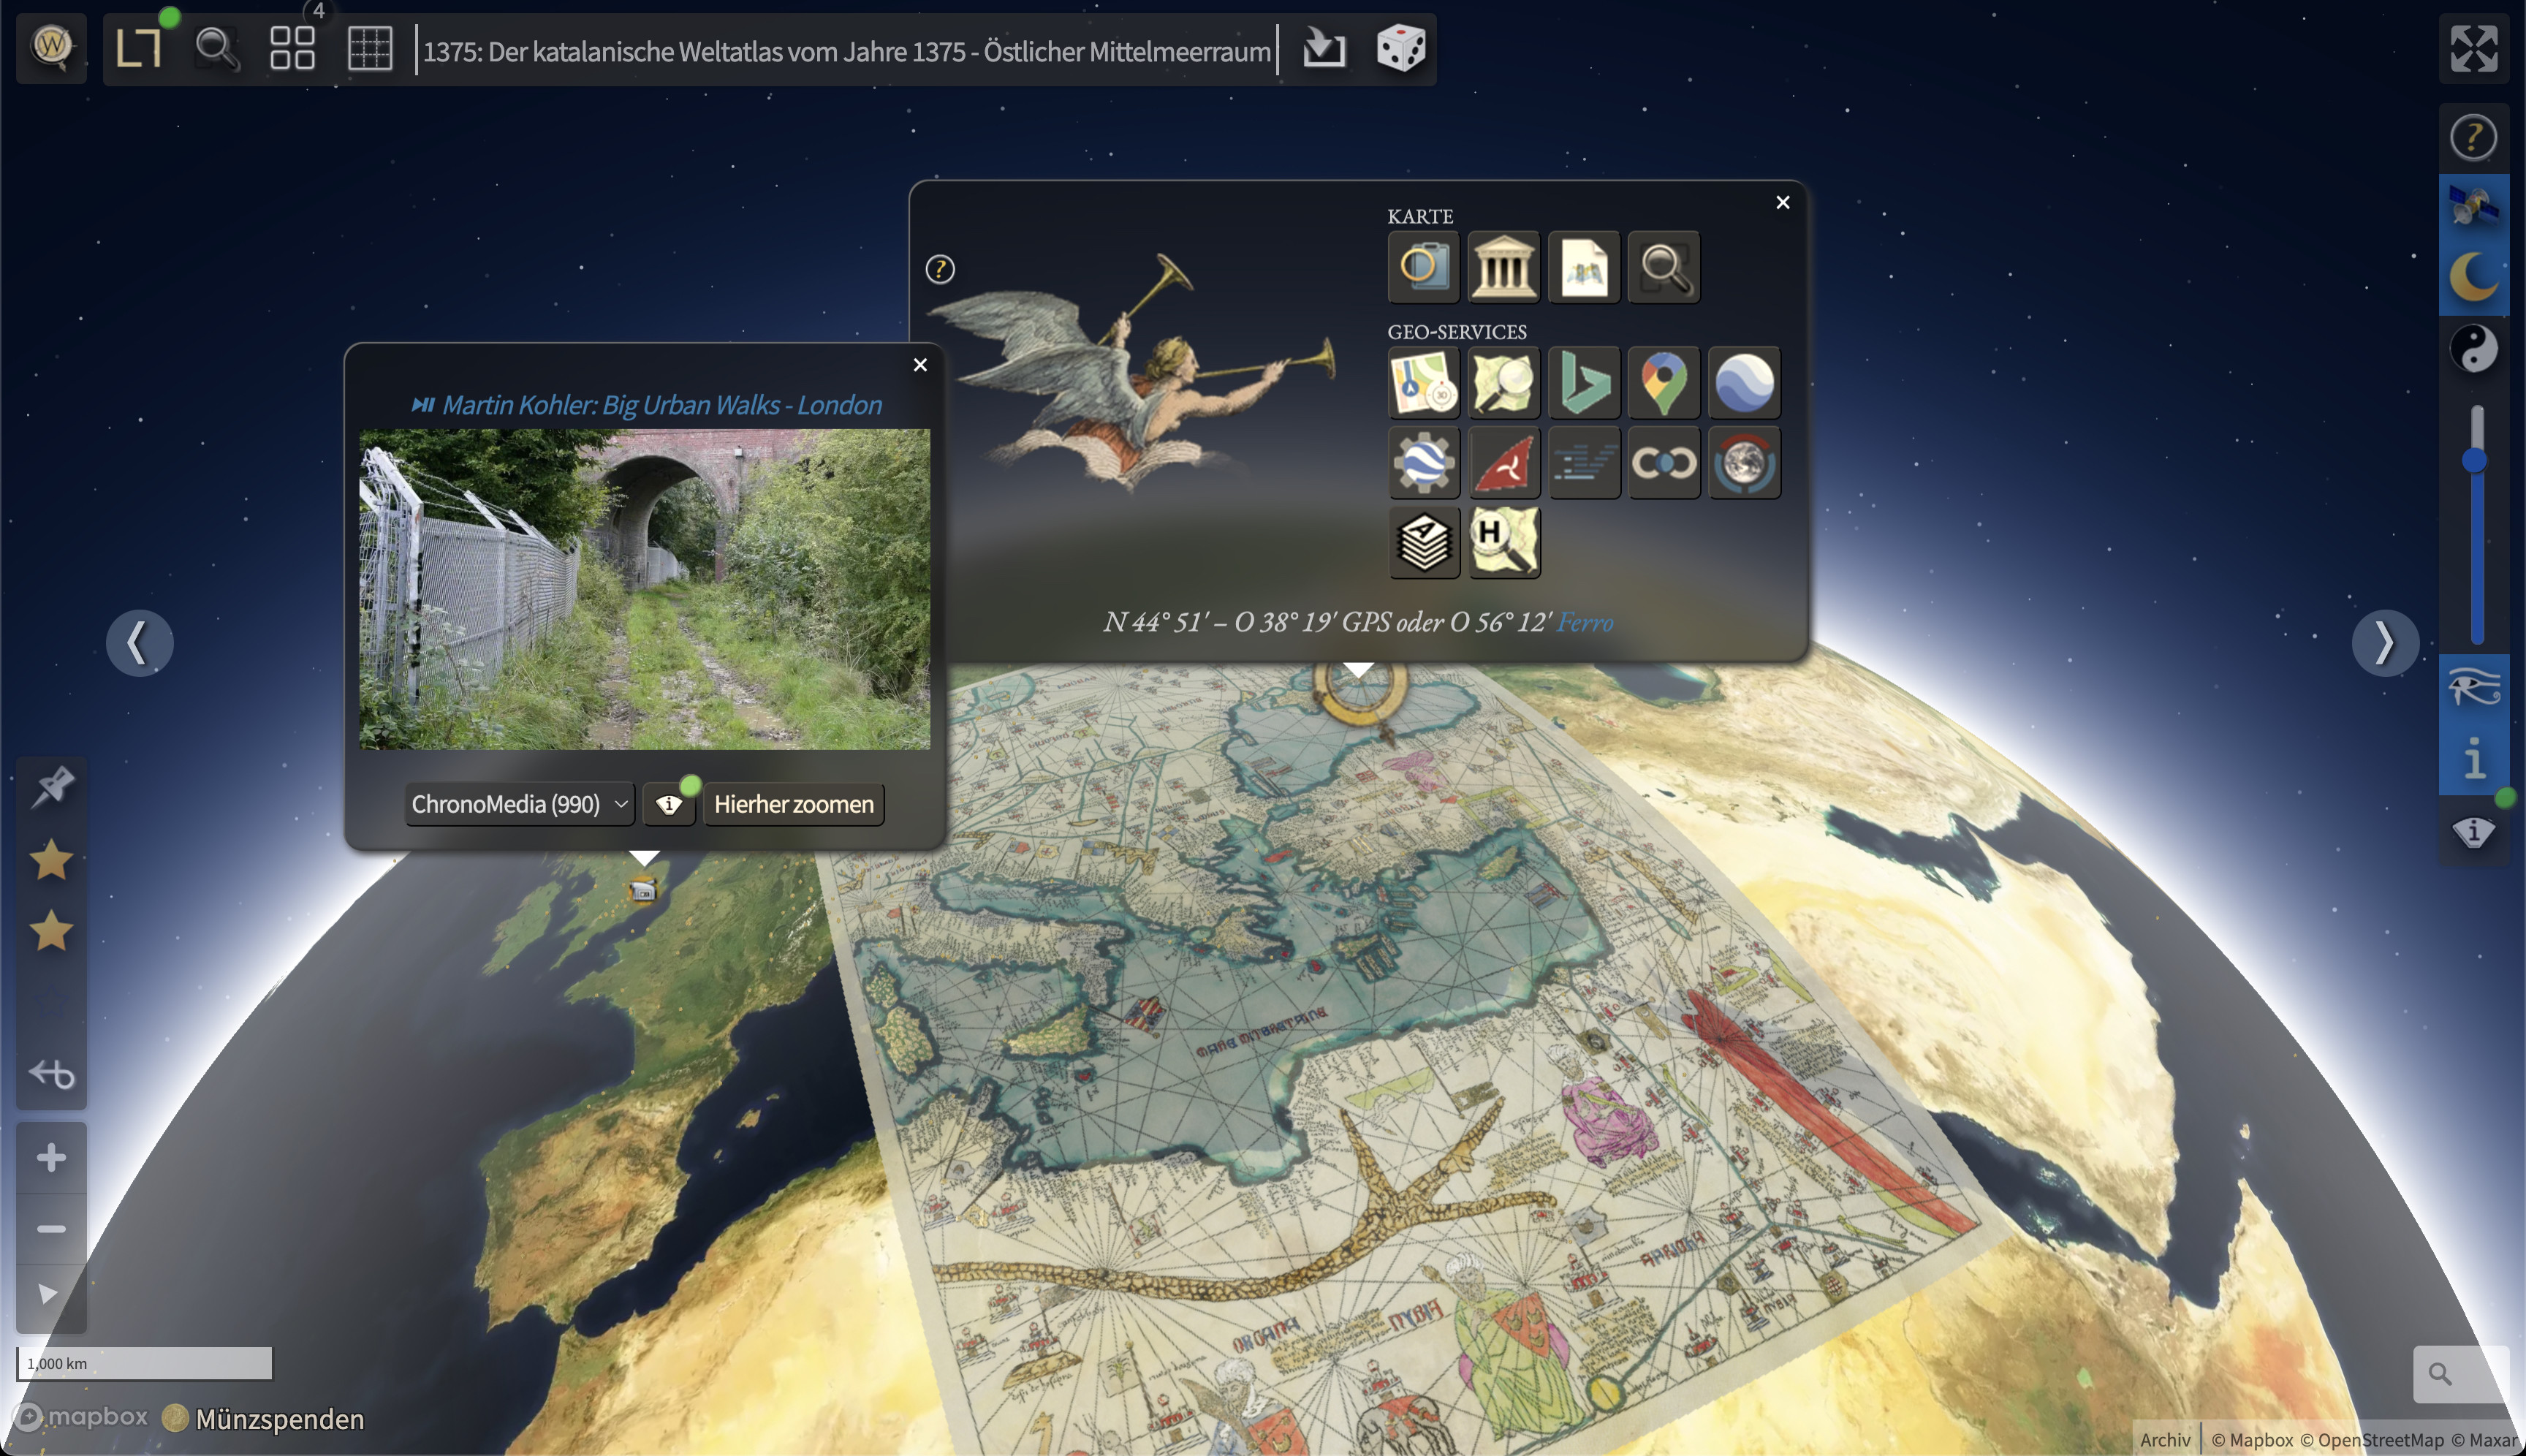Open the clipboard ring icon under KARTE
The height and width of the screenshot is (1456, 2526).
point(1423,267)
